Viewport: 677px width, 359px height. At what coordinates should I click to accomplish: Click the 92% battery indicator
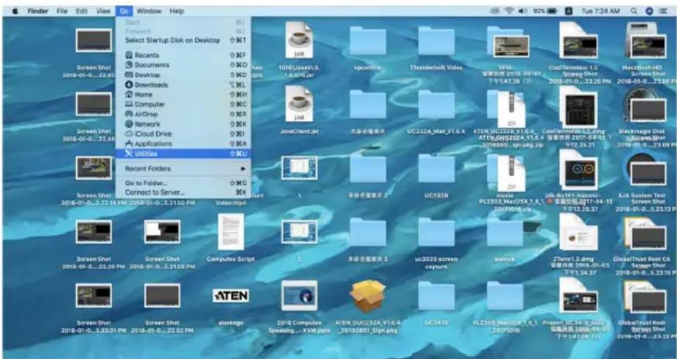point(545,11)
